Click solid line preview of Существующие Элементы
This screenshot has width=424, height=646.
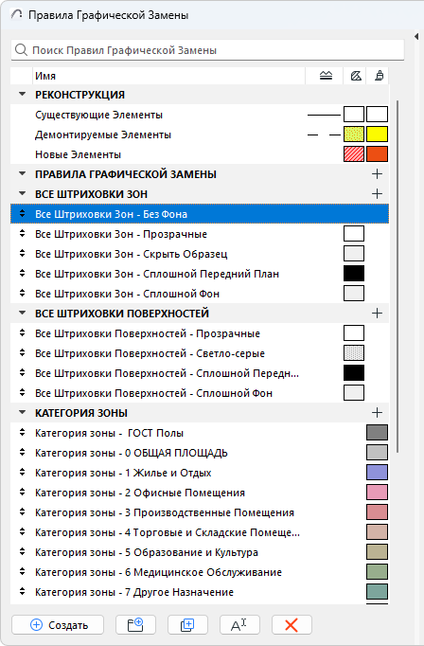324,115
